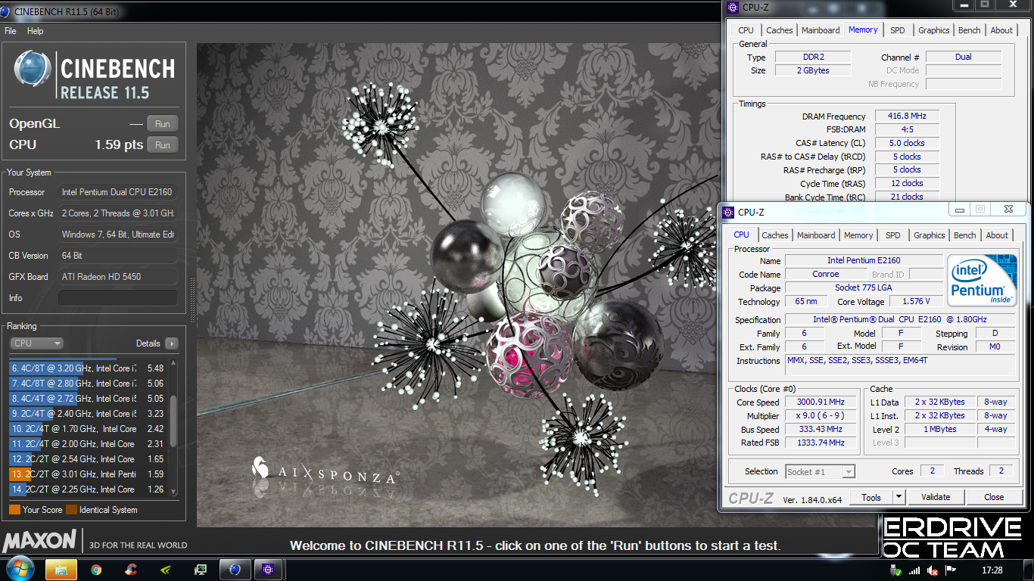Select ranking row 12 with score 1.65
Screen dimensions: 1034x581
click(x=87, y=459)
